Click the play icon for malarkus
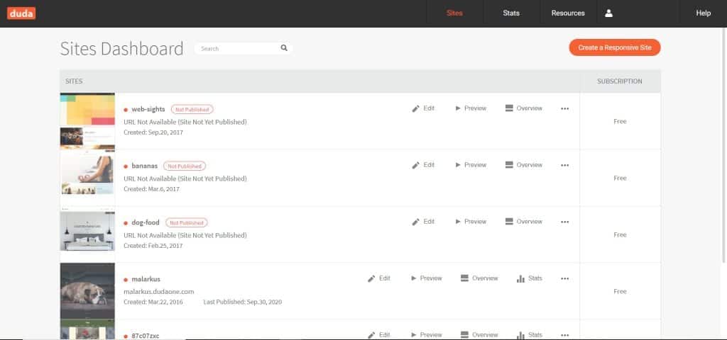Viewport: 727px width, 340px height. [414, 278]
